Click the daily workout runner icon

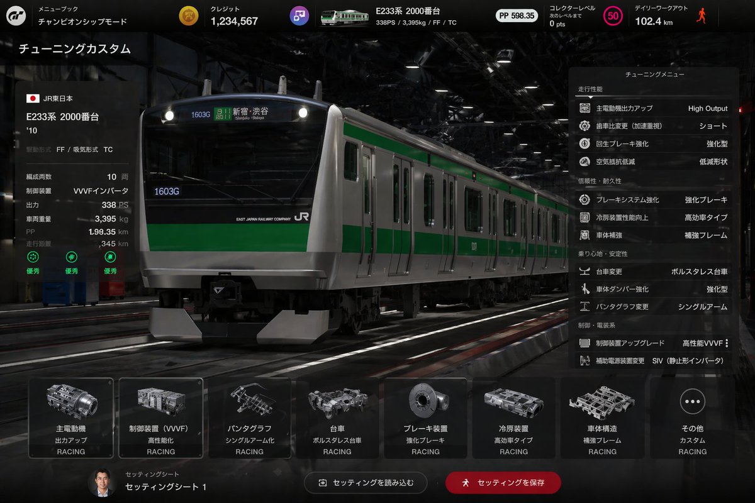(x=702, y=16)
